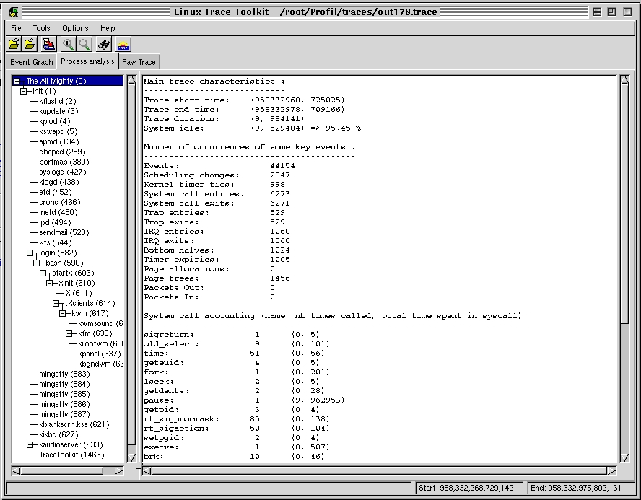Viewport: 641px width, 500px height.
Task: Select dhcpcd (289) process
Action: pyautogui.click(x=62, y=152)
